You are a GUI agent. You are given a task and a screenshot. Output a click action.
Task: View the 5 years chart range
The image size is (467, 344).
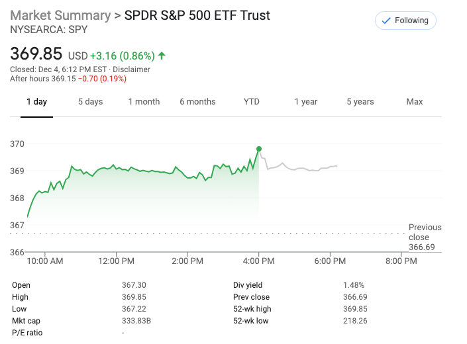coord(360,102)
